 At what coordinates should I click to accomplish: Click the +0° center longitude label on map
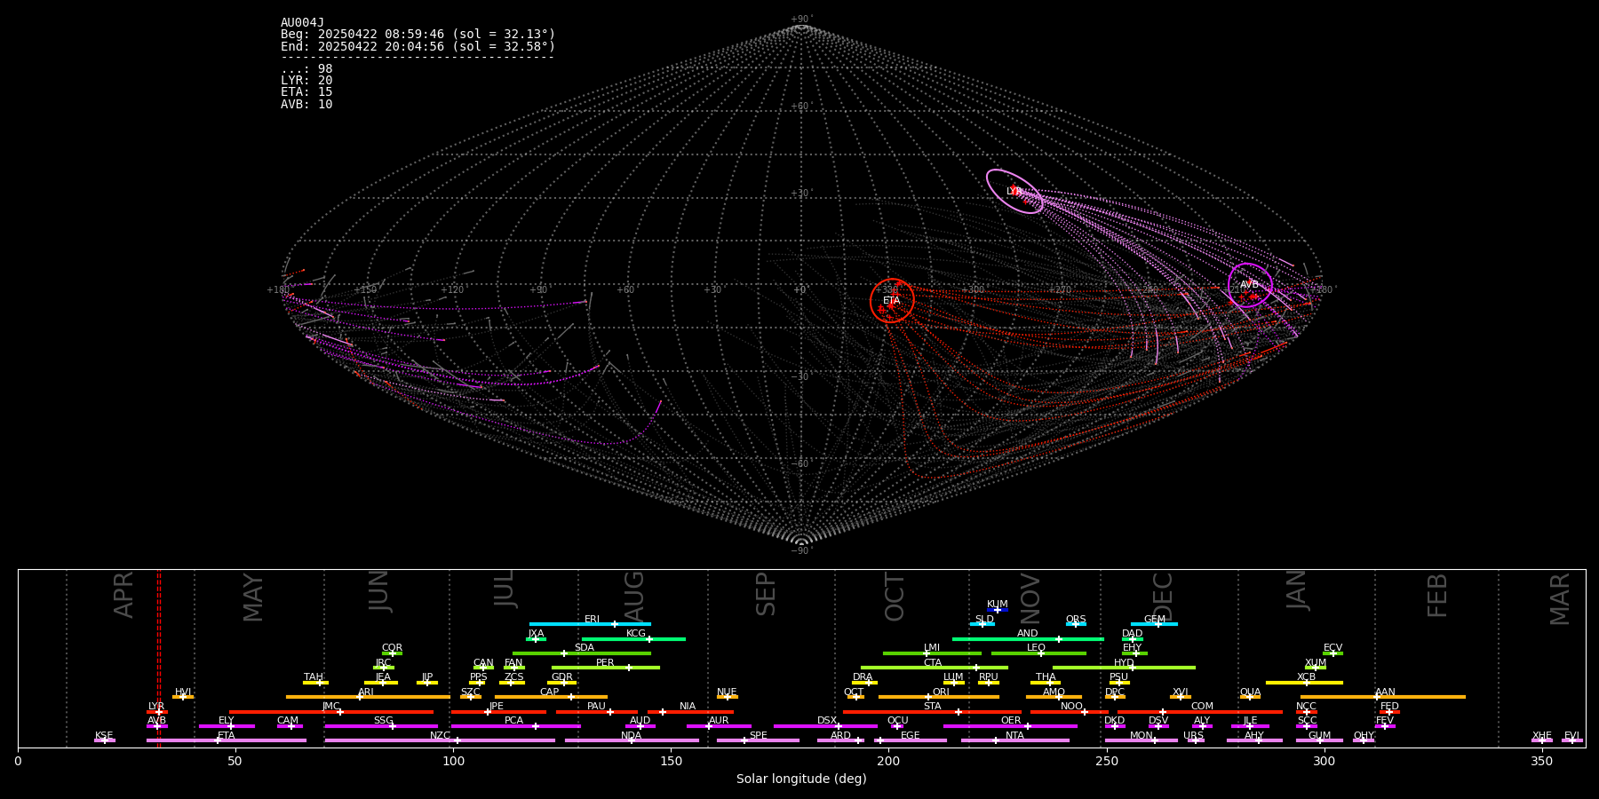click(800, 290)
